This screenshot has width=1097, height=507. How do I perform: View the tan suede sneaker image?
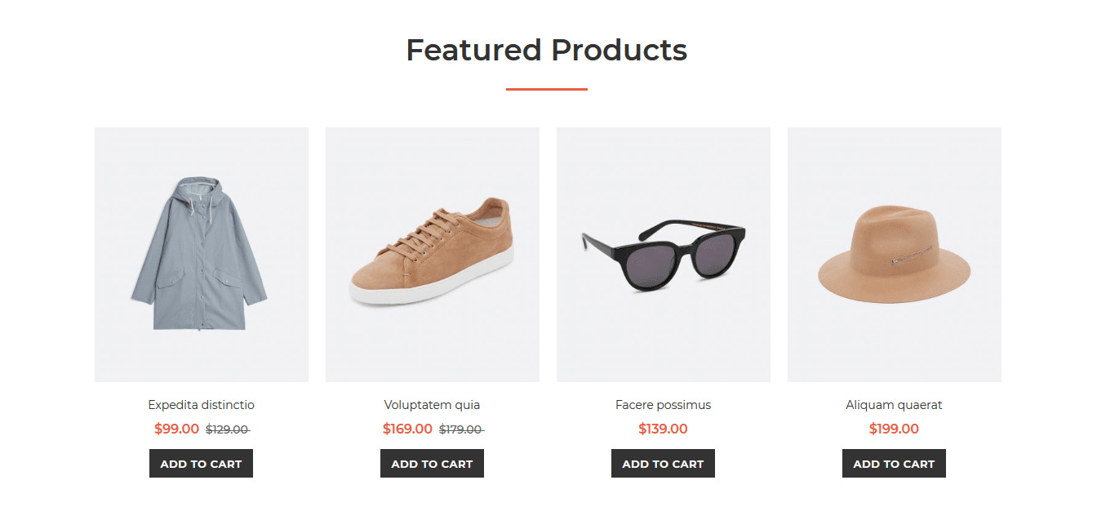(432, 254)
